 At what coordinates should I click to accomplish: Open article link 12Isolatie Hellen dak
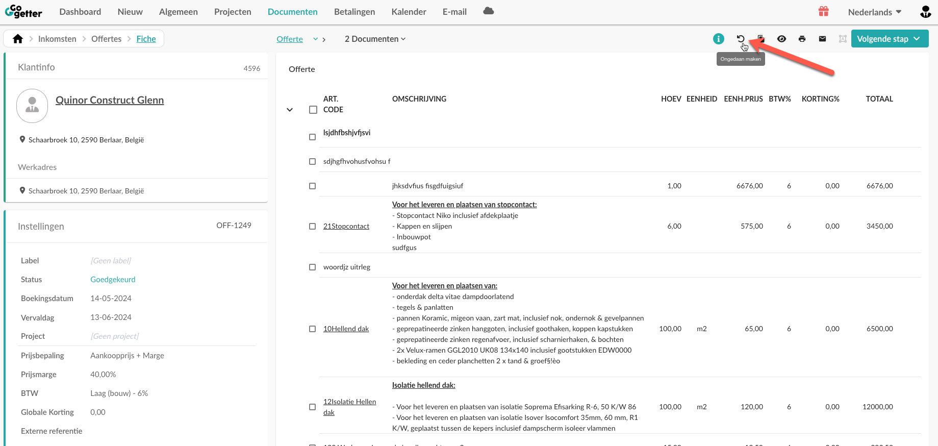point(350,407)
